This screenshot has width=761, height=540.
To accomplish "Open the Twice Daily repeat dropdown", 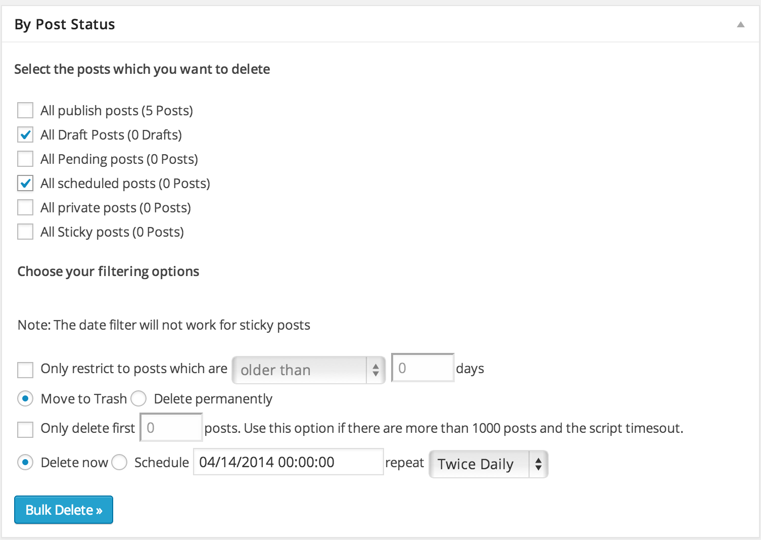I will pos(489,464).
